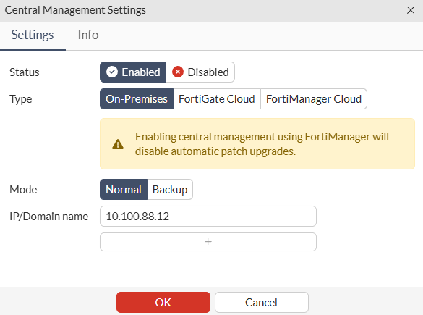This screenshot has height=315, width=423.
Task: Add another IP/Domain entry with plus
Action: click(x=208, y=242)
